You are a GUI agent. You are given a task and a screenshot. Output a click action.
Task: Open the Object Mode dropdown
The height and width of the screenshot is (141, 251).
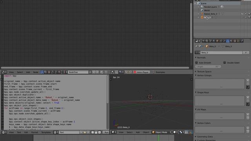[x=162, y=132]
